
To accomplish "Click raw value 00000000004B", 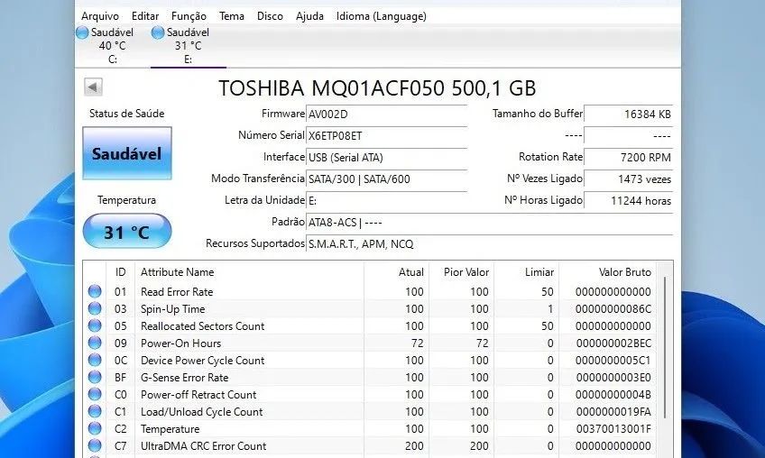I will pos(613,394).
